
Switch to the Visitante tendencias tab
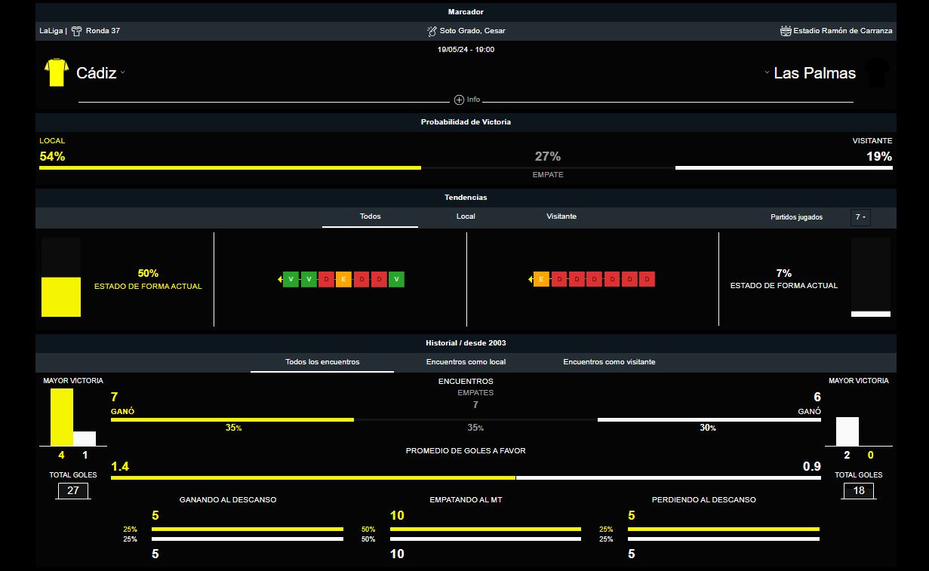click(561, 216)
